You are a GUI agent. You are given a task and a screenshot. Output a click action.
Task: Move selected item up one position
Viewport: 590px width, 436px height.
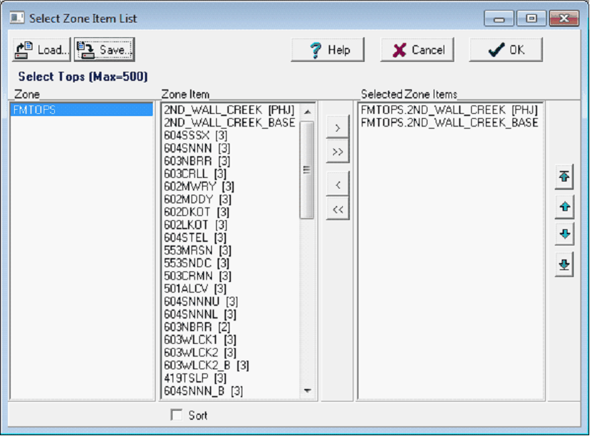tap(563, 207)
